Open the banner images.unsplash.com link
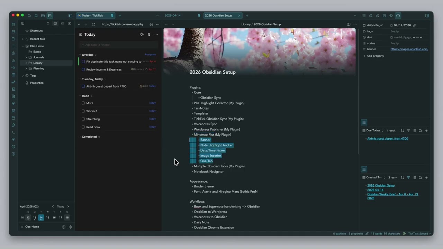Viewport: 443px width, 249px height. coord(409,49)
